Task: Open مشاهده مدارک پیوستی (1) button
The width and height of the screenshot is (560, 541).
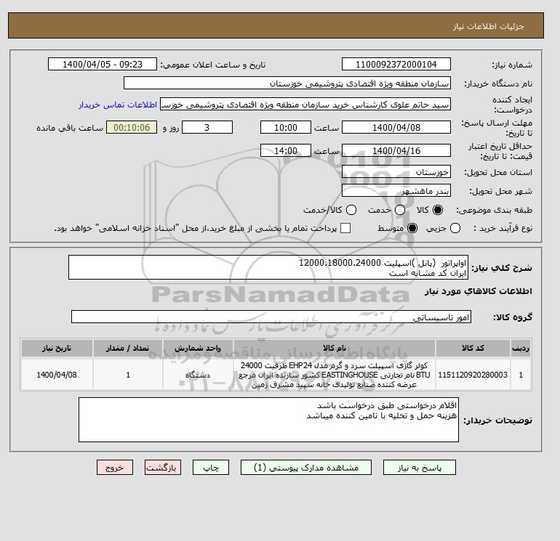Action: click(x=306, y=468)
